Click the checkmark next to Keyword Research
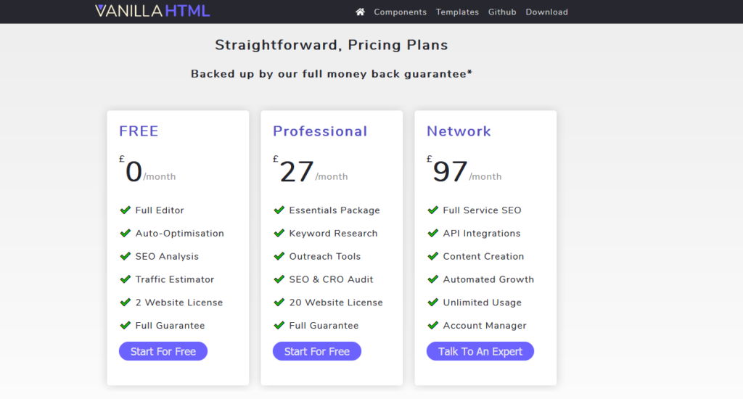 pos(279,233)
